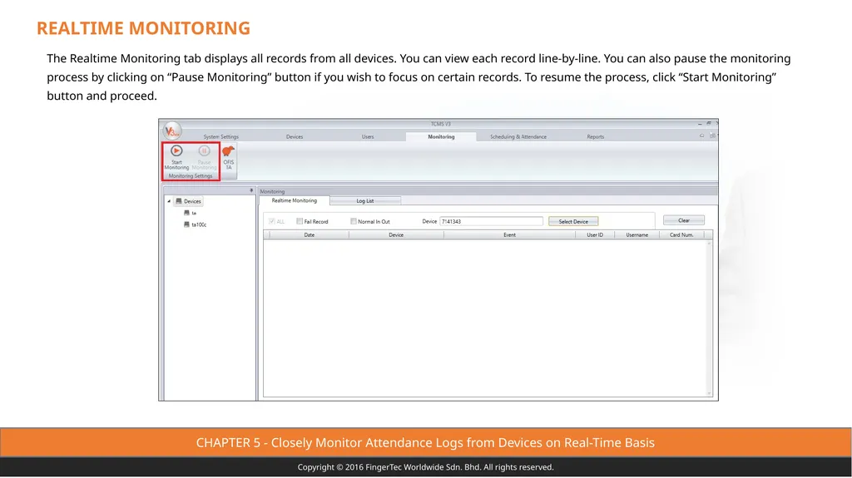The width and height of the screenshot is (852, 478).
Task: Collapse the Devices tree node arrow
Action: pyautogui.click(x=169, y=201)
